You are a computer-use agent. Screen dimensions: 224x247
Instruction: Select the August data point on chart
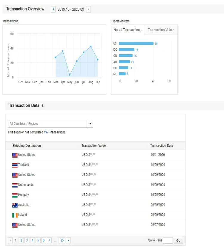click(91, 47)
